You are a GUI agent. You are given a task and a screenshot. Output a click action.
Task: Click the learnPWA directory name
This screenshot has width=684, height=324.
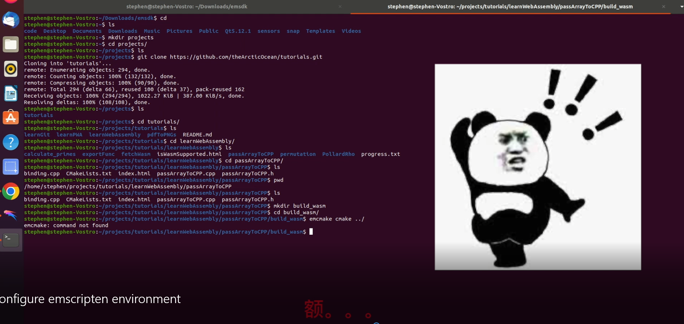[69, 135]
